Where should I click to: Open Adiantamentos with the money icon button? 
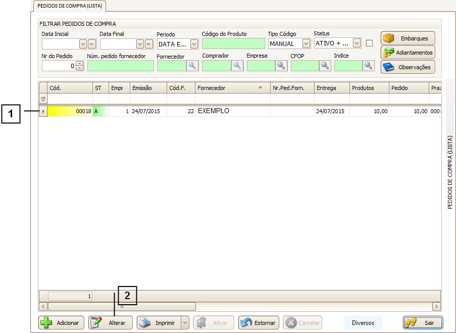click(408, 53)
